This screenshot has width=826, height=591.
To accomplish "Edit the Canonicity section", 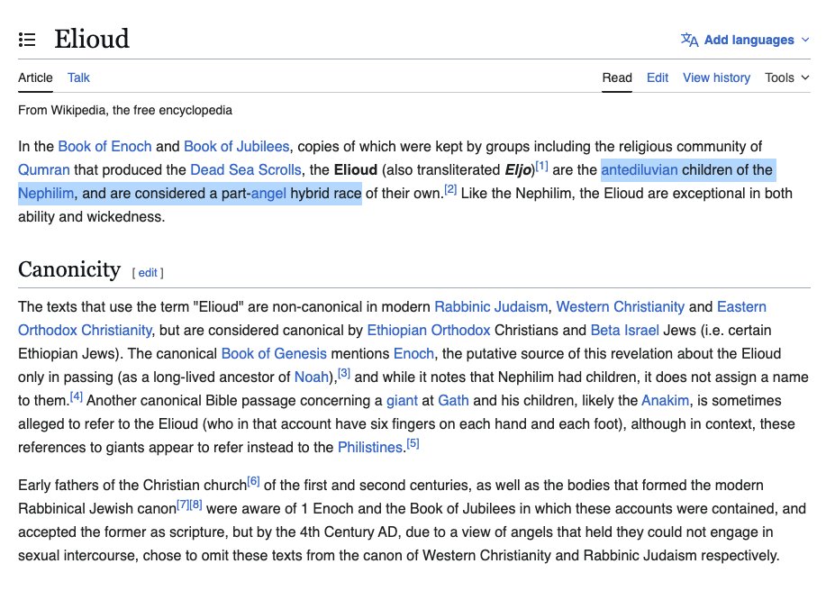I will tap(148, 272).
